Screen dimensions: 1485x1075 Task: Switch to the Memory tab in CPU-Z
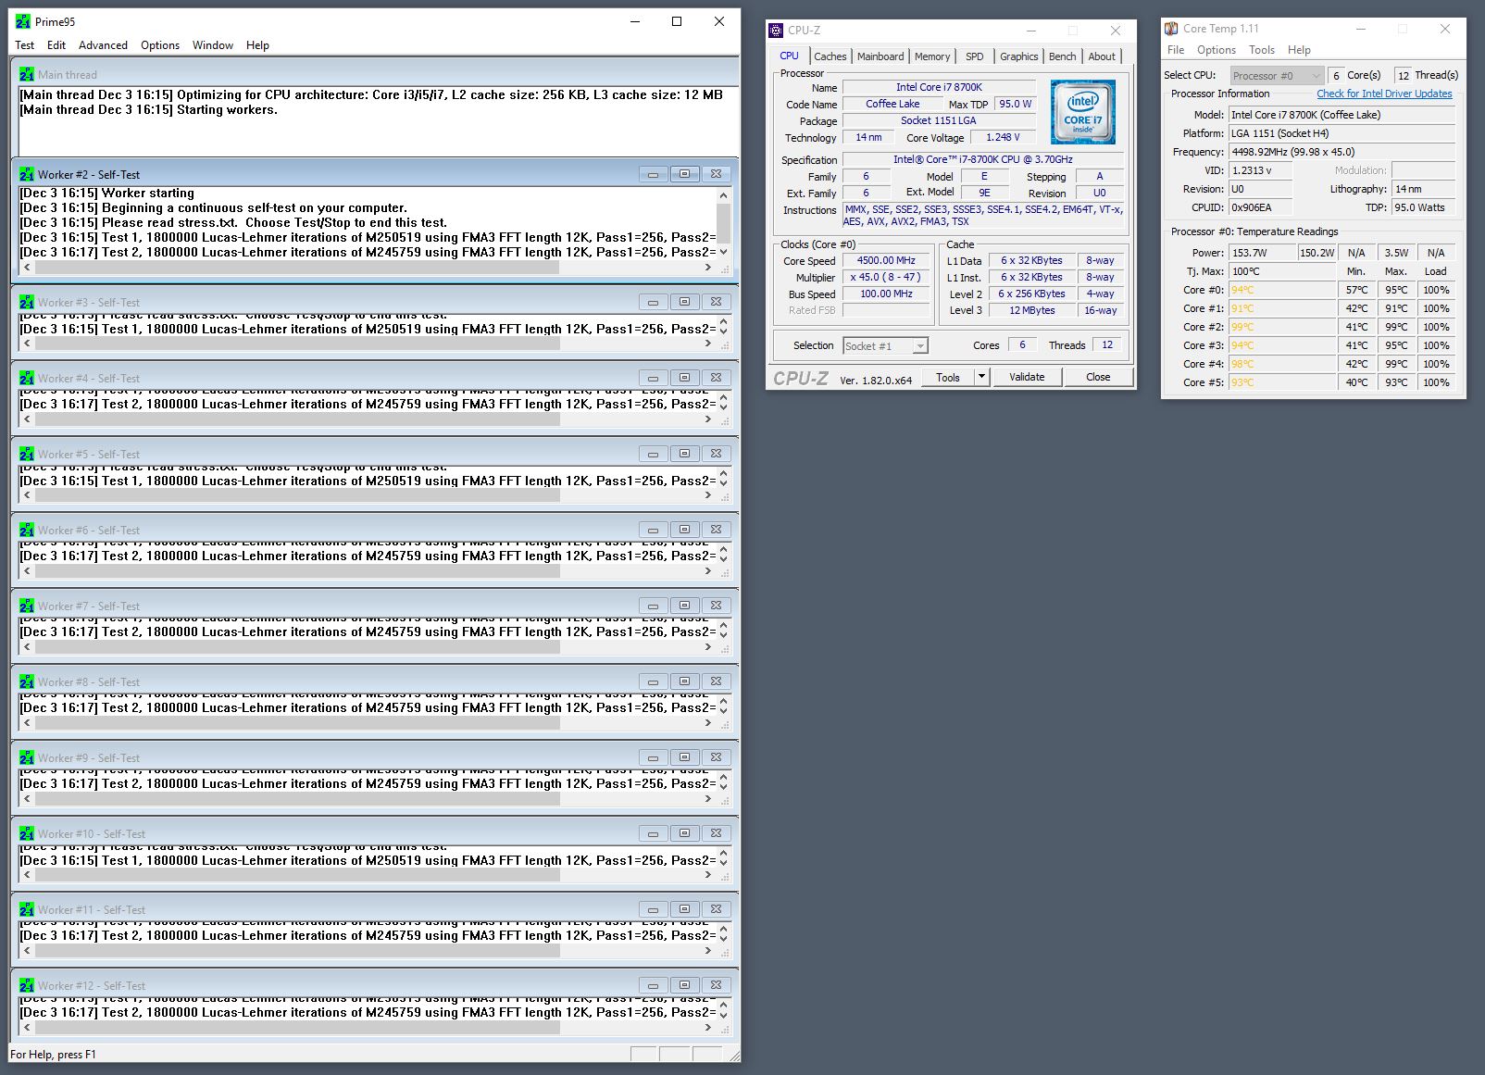[x=932, y=56]
